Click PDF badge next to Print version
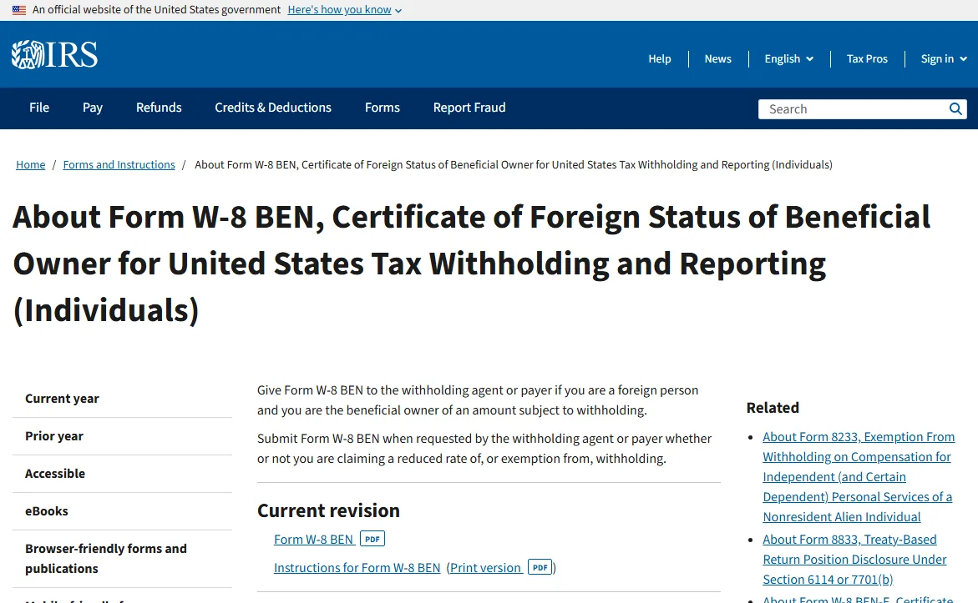 coord(540,567)
